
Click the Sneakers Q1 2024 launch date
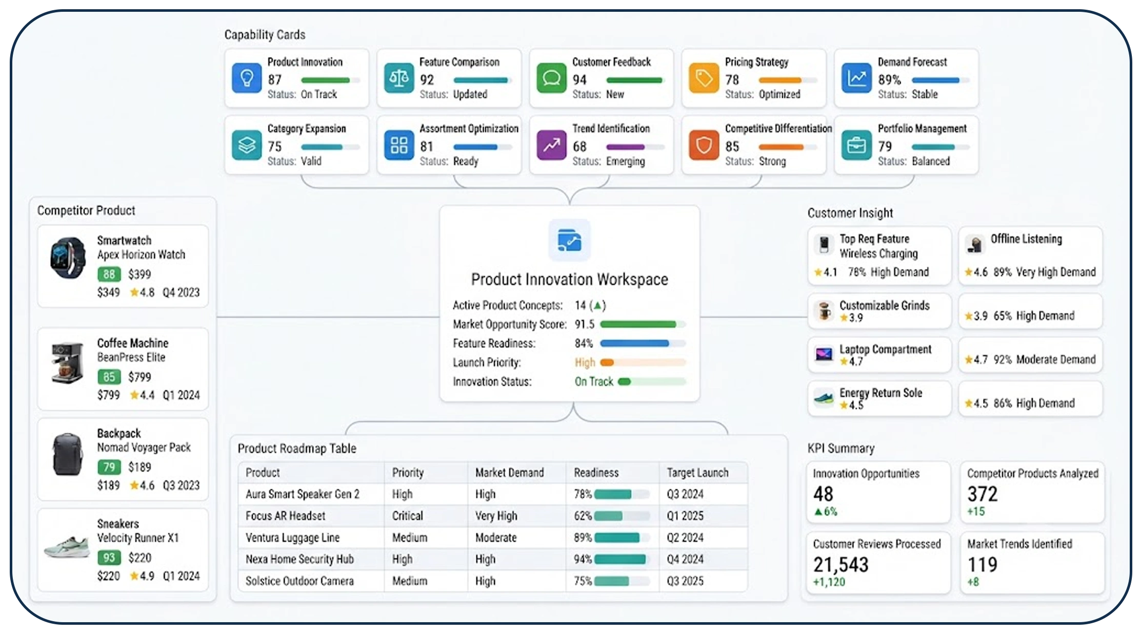181,576
